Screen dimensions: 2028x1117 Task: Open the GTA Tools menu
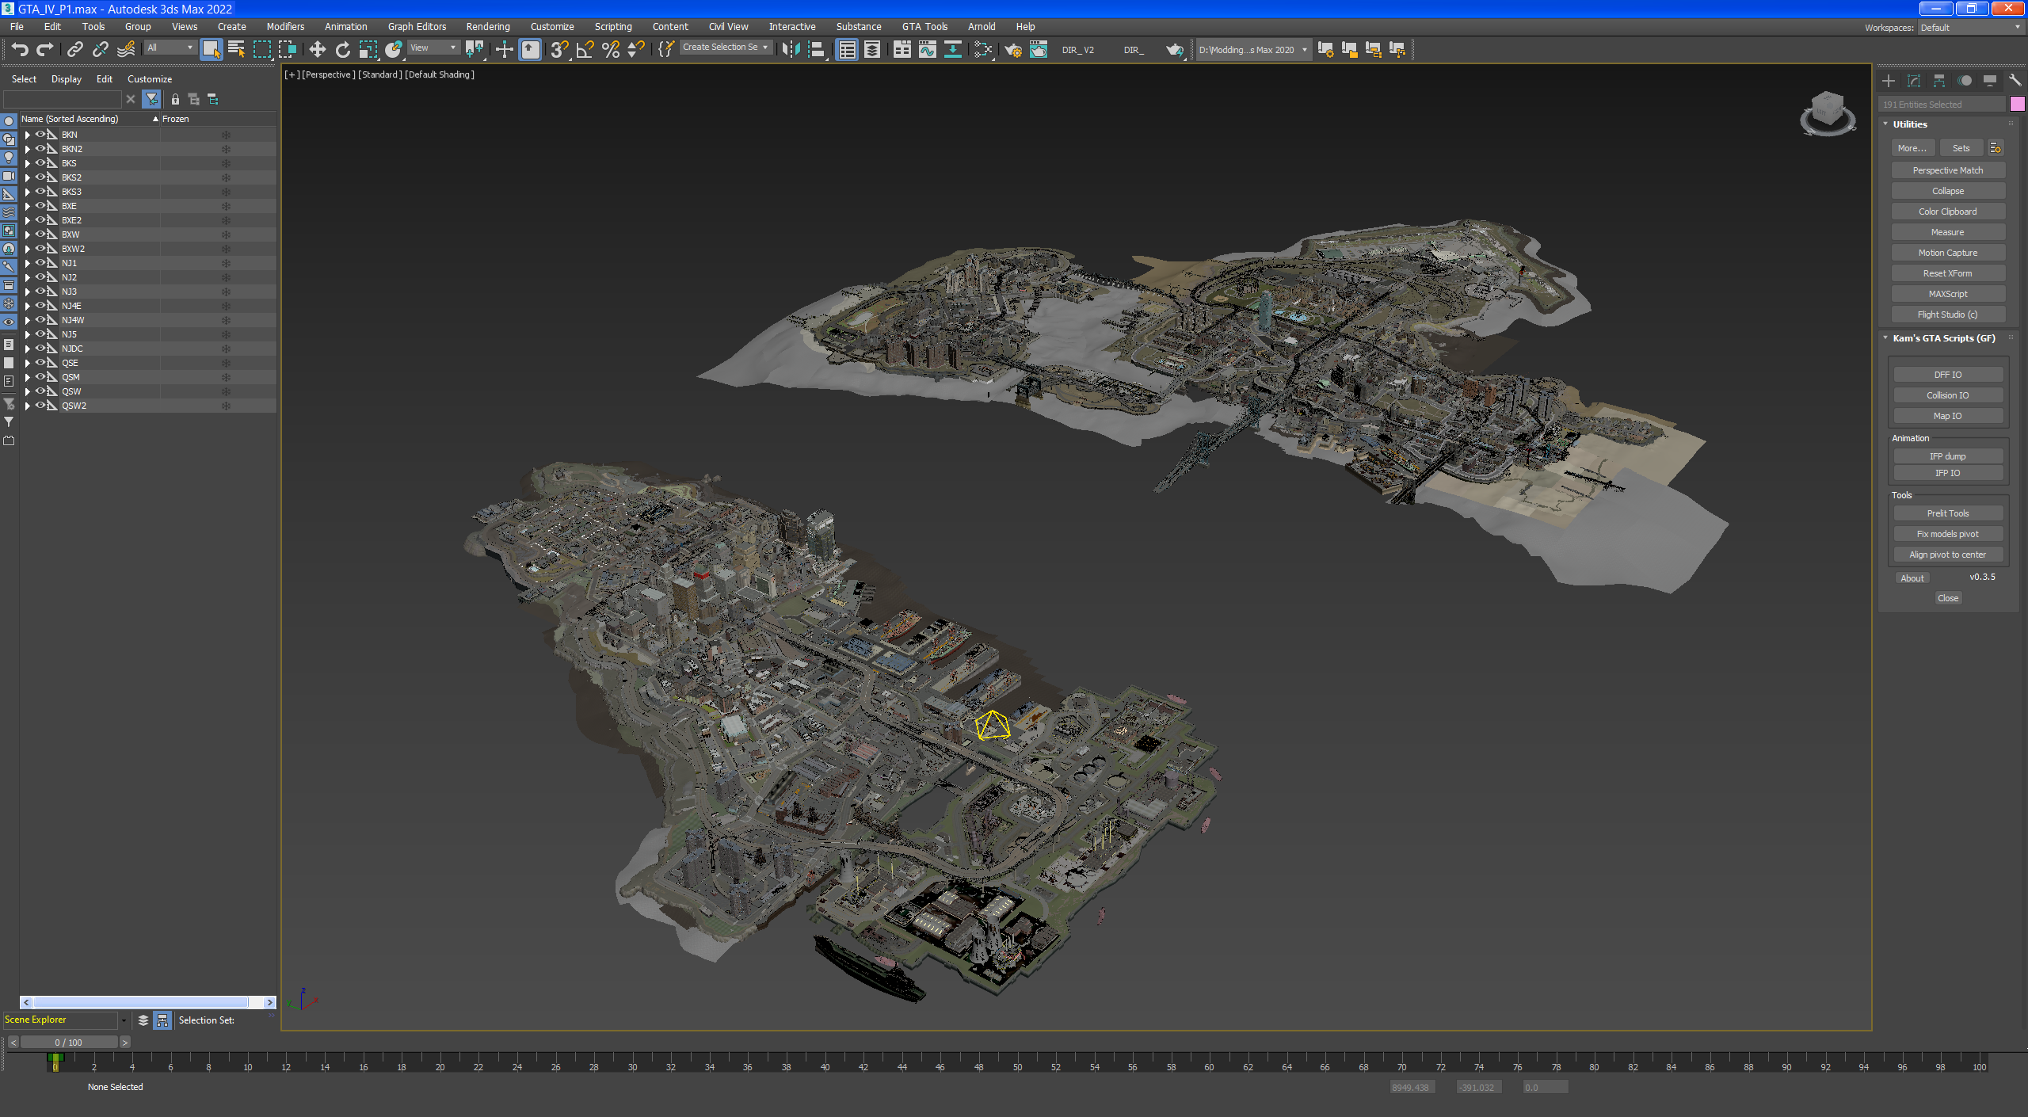924,27
